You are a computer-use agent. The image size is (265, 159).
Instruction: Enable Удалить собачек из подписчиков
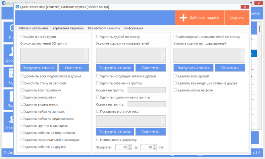[x=22, y=132]
